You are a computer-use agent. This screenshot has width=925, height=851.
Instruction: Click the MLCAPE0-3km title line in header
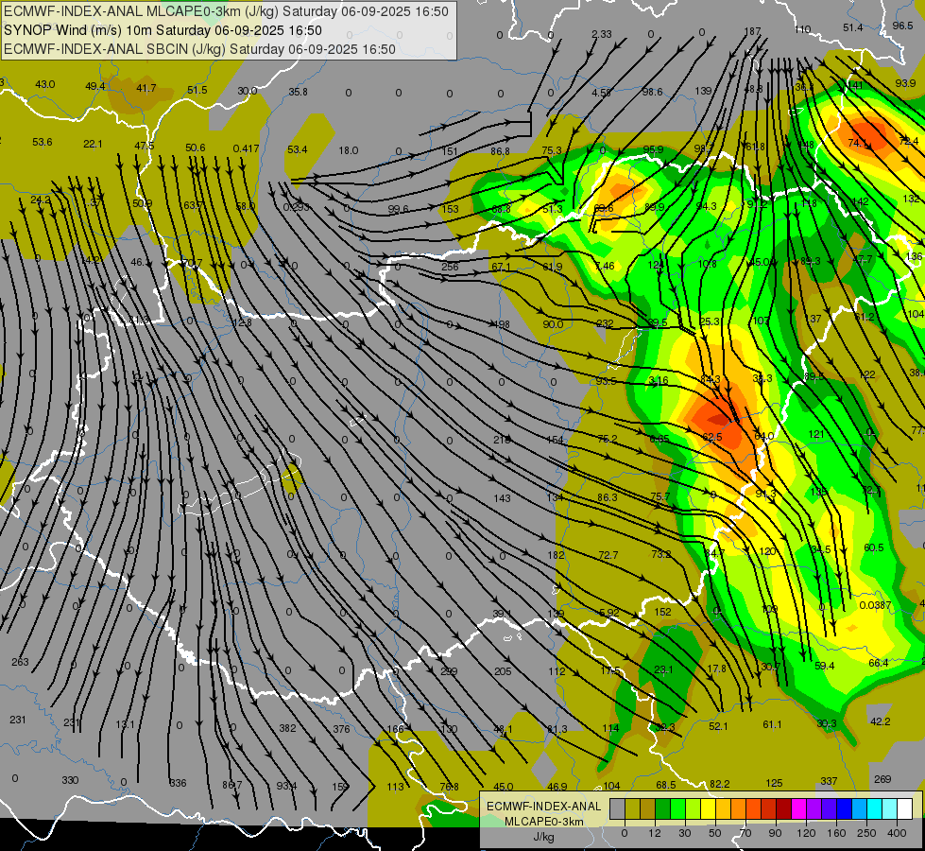tap(226, 11)
